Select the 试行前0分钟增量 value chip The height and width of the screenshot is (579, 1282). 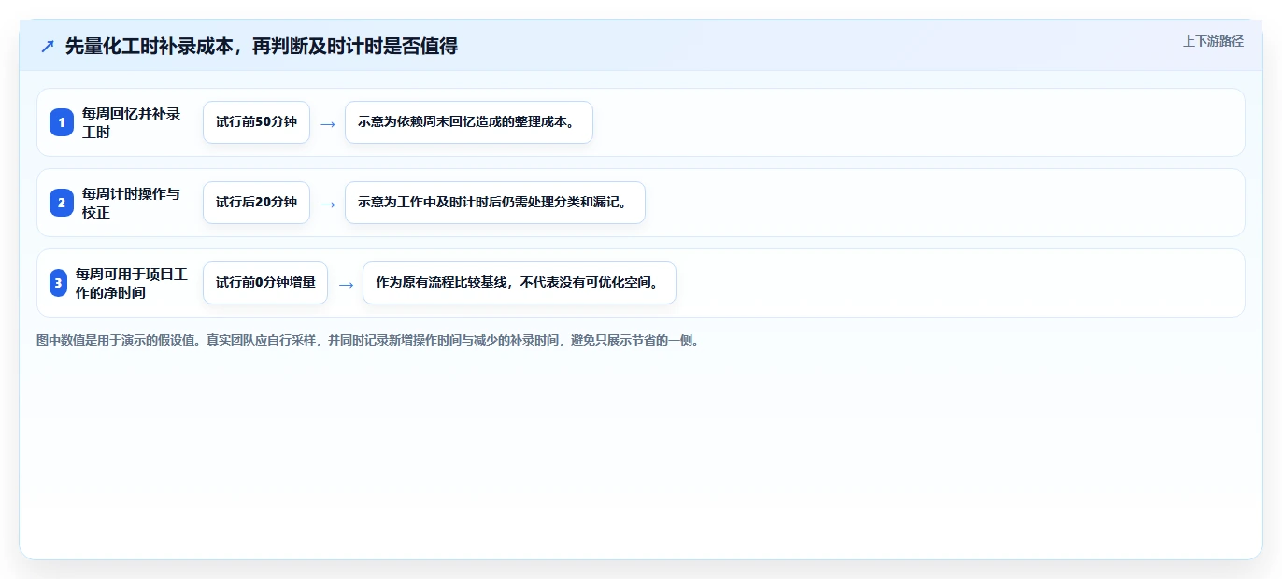pyautogui.click(x=265, y=283)
